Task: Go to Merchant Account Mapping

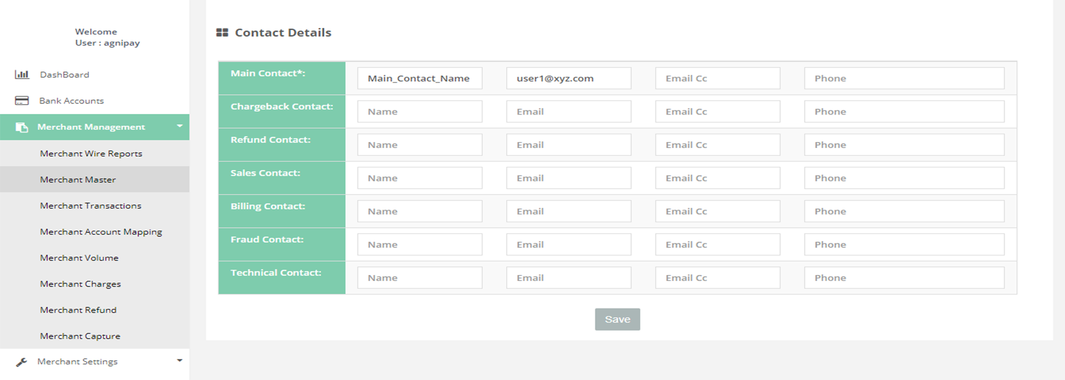Action: coord(101,232)
